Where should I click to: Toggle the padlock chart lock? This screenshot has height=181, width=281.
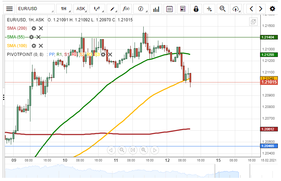196,9
